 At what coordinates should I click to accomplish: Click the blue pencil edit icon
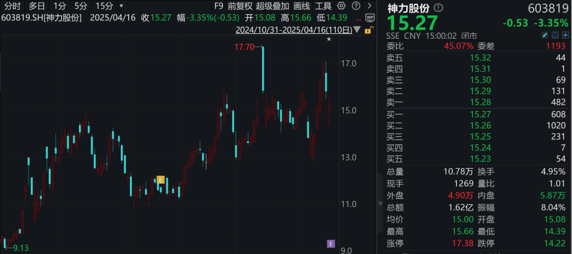[x=544, y=35]
